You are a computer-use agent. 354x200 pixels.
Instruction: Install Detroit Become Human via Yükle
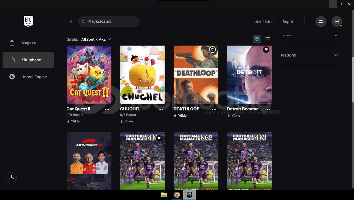(x=234, y=116)
